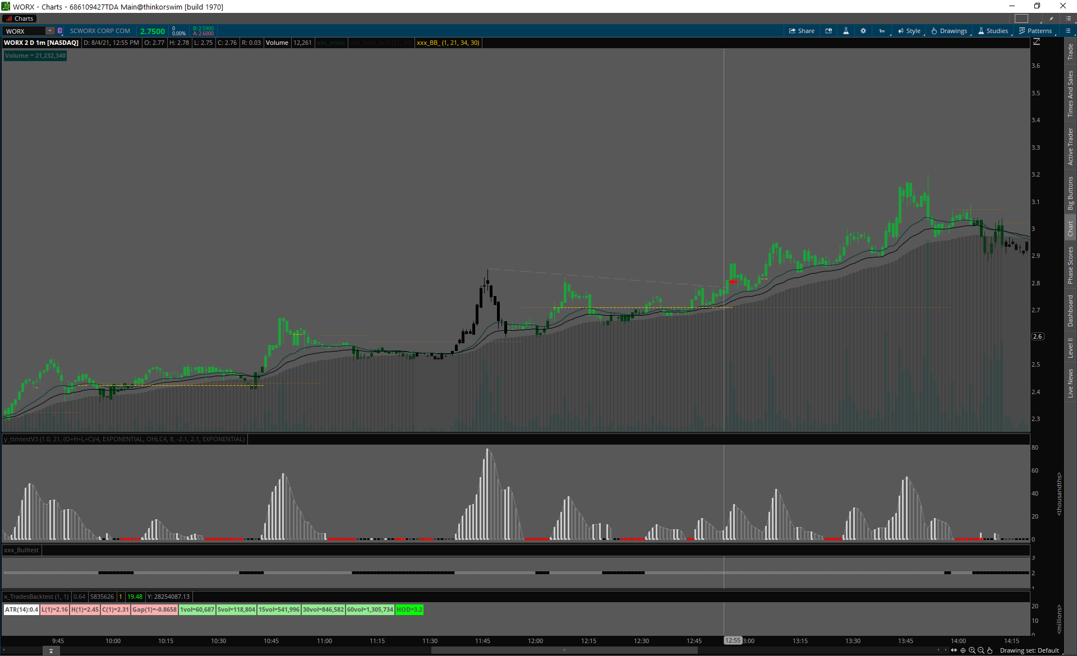This screenshot has height=656, width=1077.
Task: Click Drawing set: Default selector
Action: tap(1029, 650)
